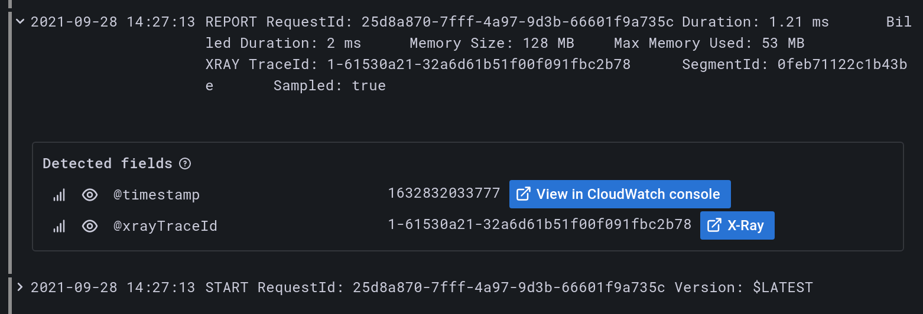Open the Detected fields help icon

185,163
